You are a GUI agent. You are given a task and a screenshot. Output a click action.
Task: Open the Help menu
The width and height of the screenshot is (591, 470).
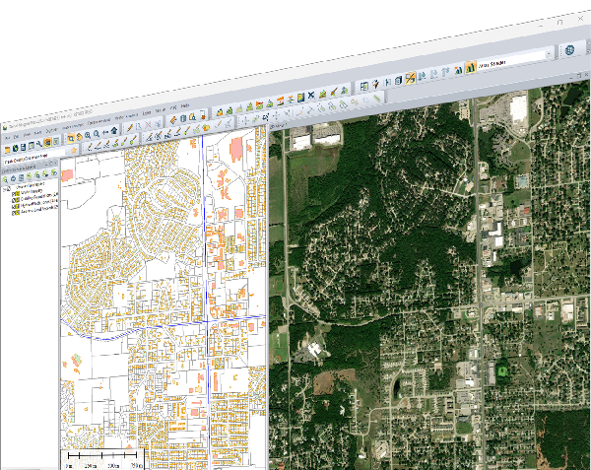185,105
